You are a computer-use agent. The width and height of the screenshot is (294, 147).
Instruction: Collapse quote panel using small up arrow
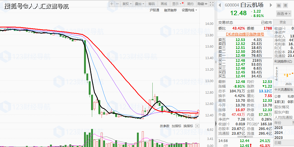tap(245, 137)
